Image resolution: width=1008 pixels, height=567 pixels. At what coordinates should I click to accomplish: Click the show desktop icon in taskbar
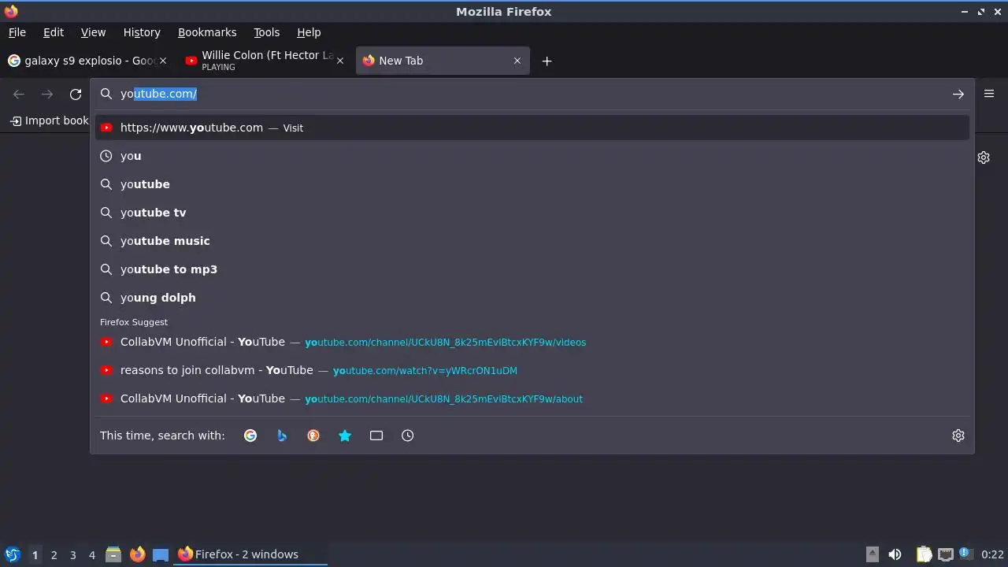[x=161, y=554]
